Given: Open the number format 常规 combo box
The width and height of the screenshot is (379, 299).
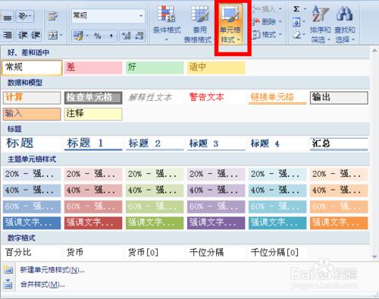Looking at the screenshot, I should tap(108, 16).
